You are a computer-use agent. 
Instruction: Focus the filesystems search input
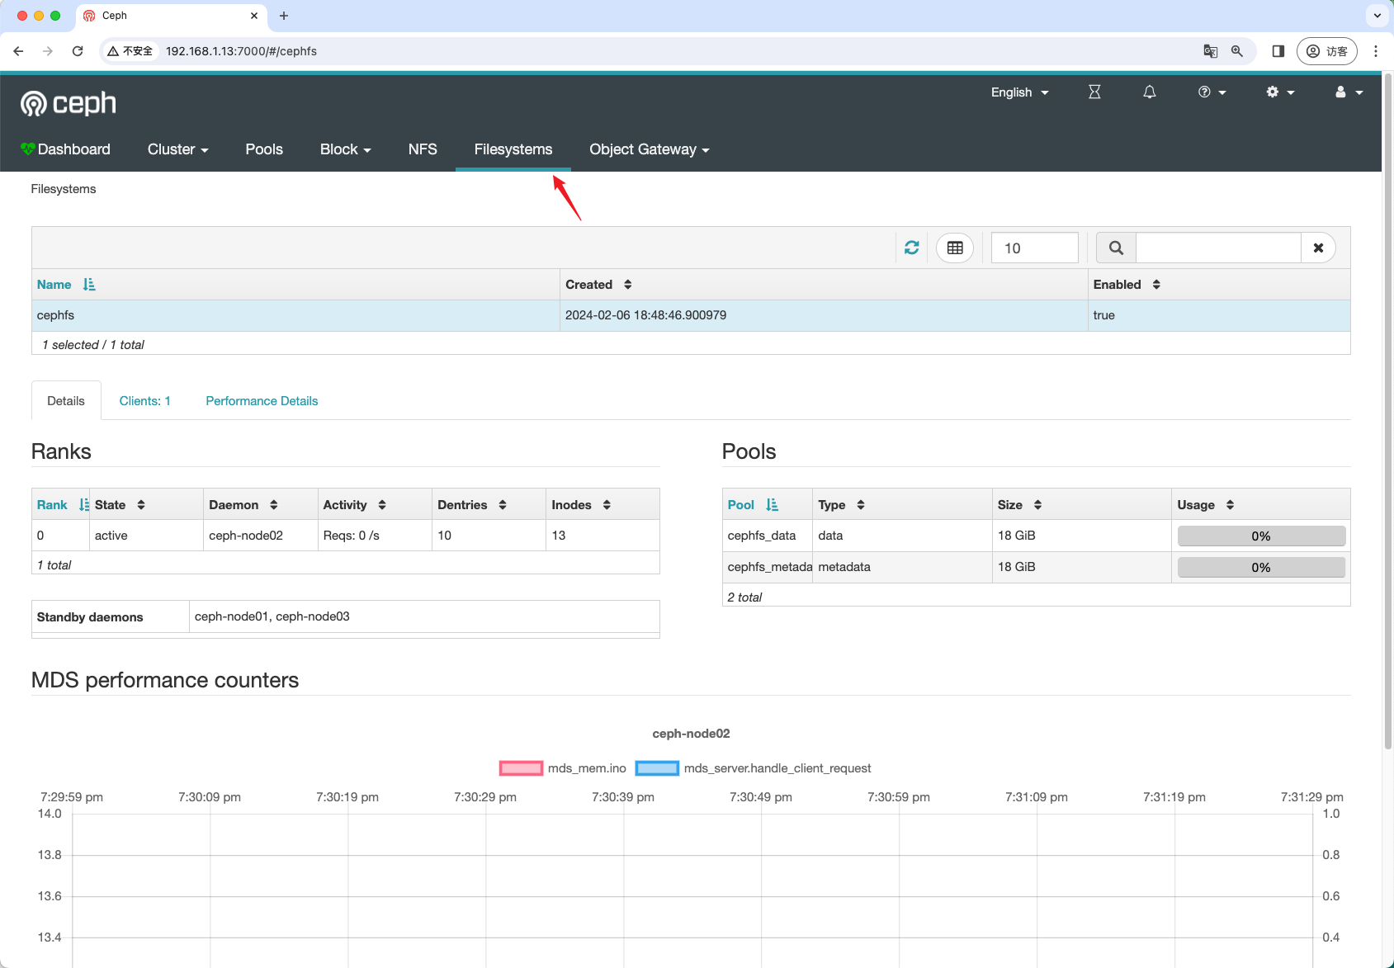pos(1218,248)
